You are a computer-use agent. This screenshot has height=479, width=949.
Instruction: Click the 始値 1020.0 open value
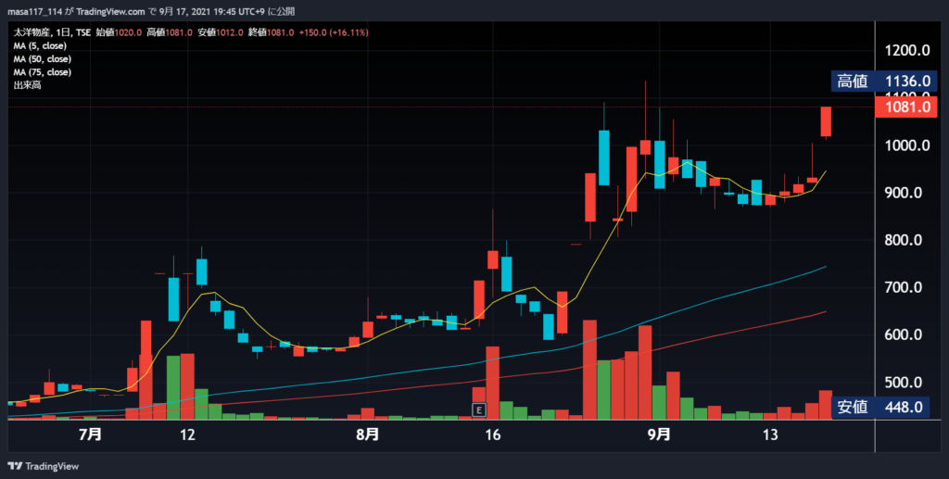pos(120,32)
